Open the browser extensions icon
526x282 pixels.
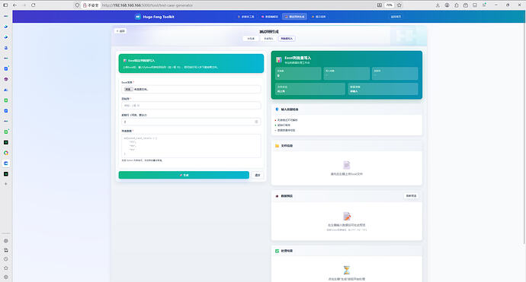[x=456, y=5]
